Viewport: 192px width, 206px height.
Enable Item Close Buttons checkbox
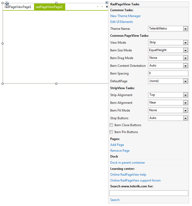111,125
